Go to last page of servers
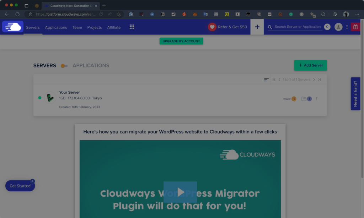Screen dimensions: 364x218 click(320, 80)
